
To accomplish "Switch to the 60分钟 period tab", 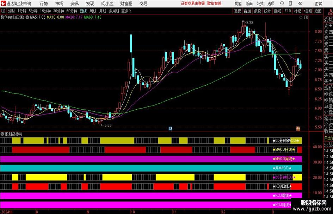I will click(x=72, y=11).
